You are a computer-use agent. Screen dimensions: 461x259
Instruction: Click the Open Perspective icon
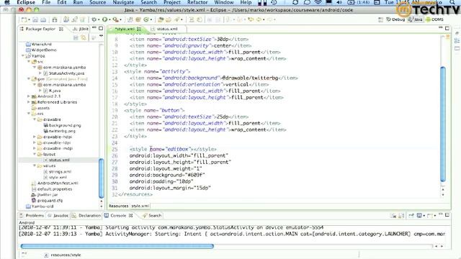380,19
